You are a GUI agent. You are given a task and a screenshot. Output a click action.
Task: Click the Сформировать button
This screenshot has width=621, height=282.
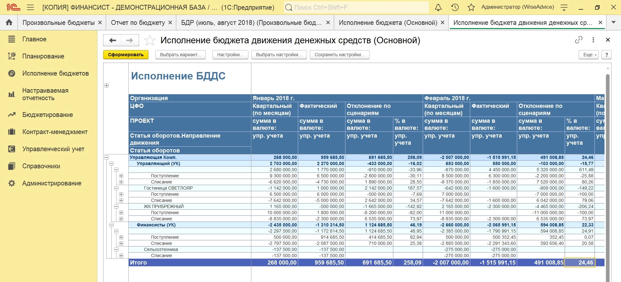pyautogui.click(x=125, y=55)
